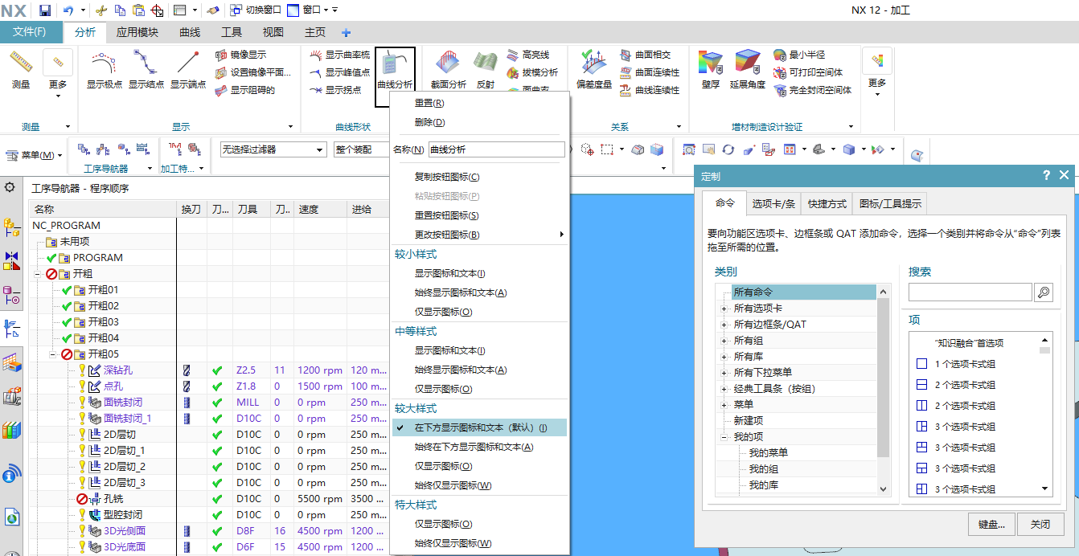Click 删除(D) in context menu
The image size is (1079, 556).
click(x=479, y=122)
